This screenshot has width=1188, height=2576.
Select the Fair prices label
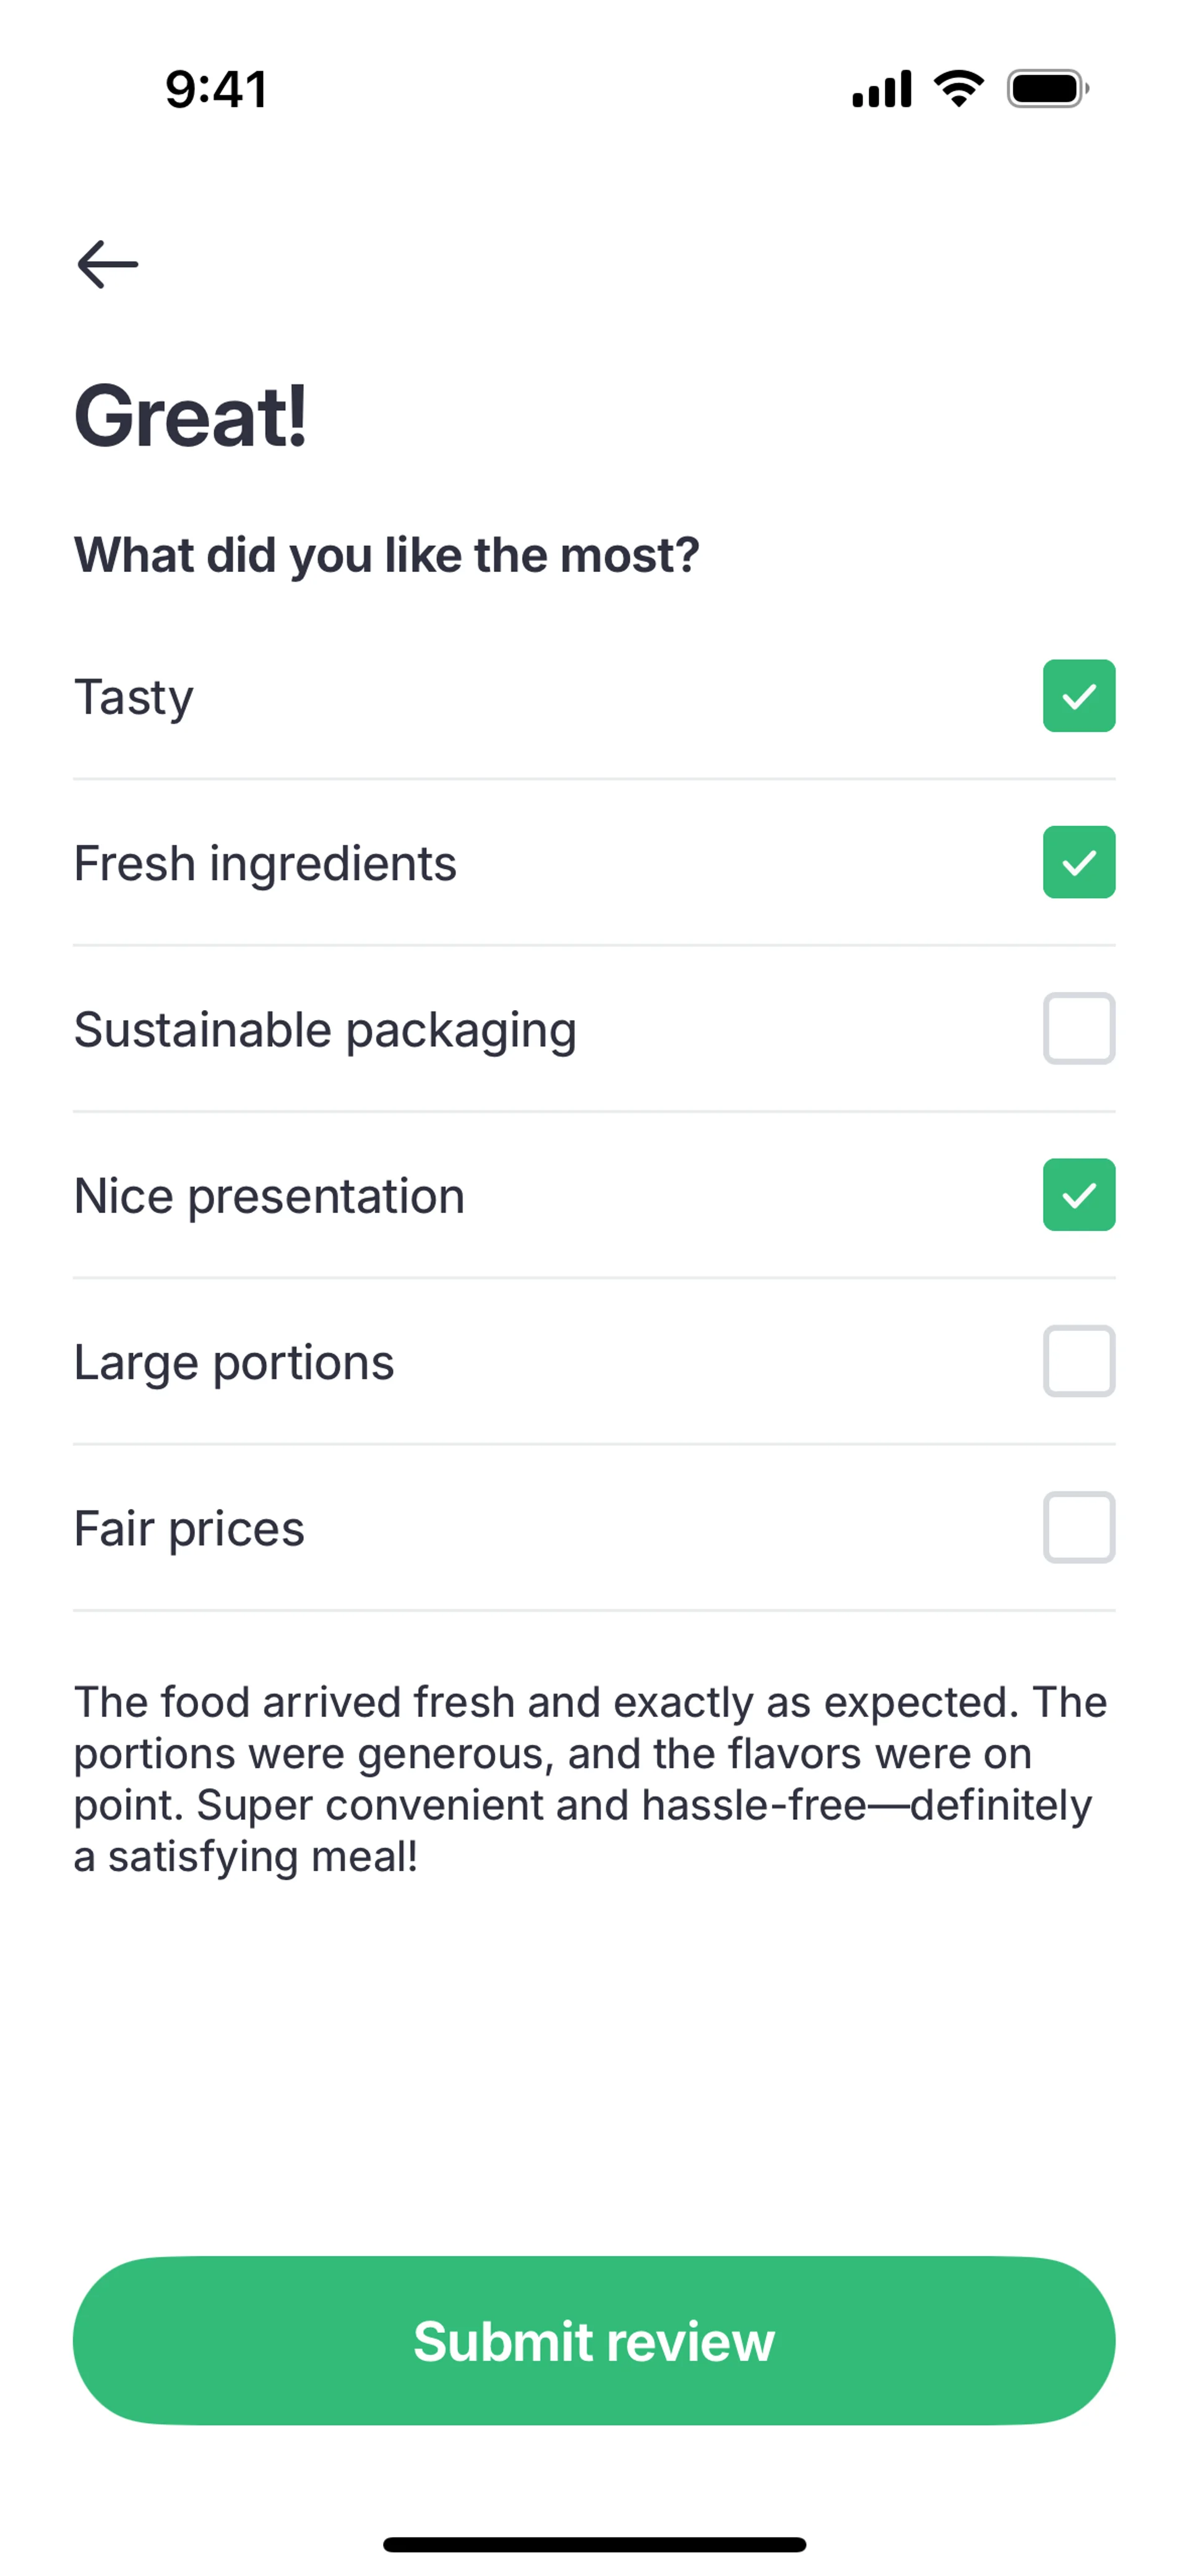(x=189, y=1528)
